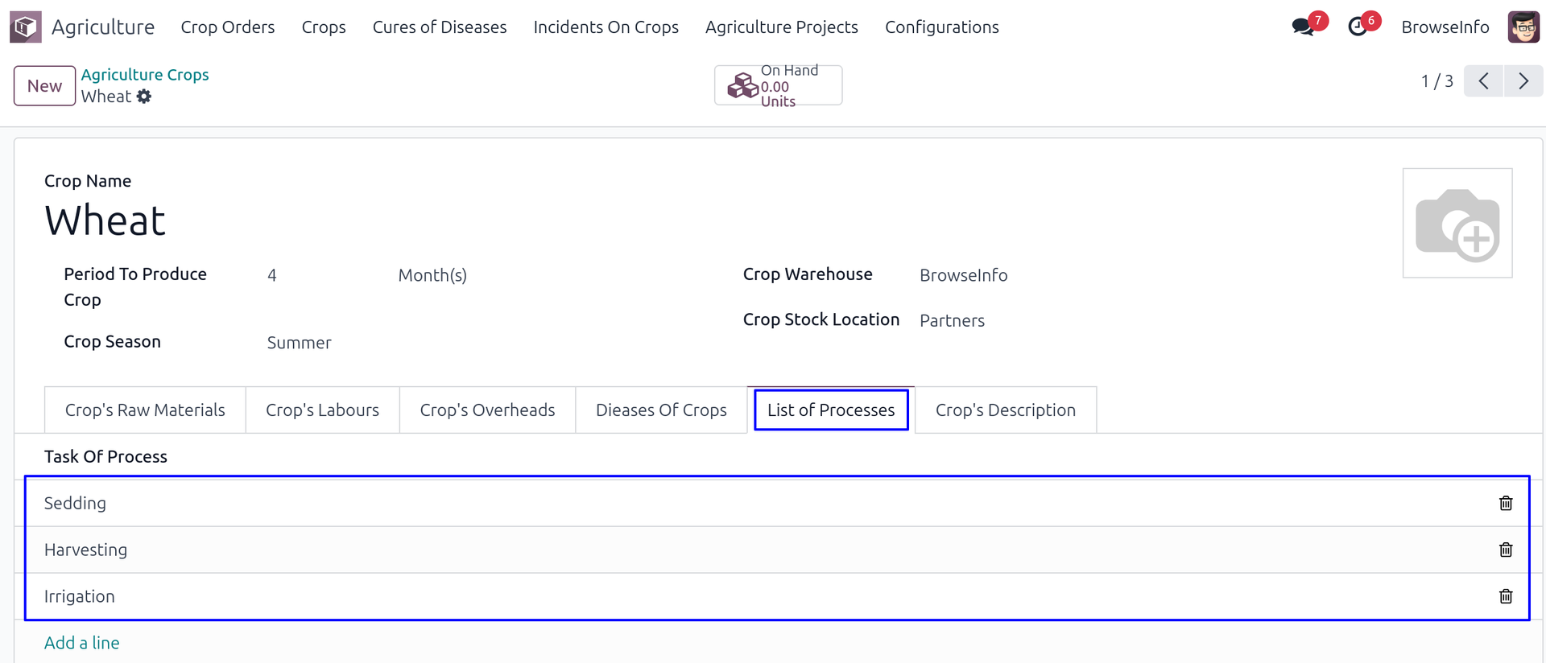Click the Add a line link
The height and width of the screenshot is (663, 1546).
point(81,643)
